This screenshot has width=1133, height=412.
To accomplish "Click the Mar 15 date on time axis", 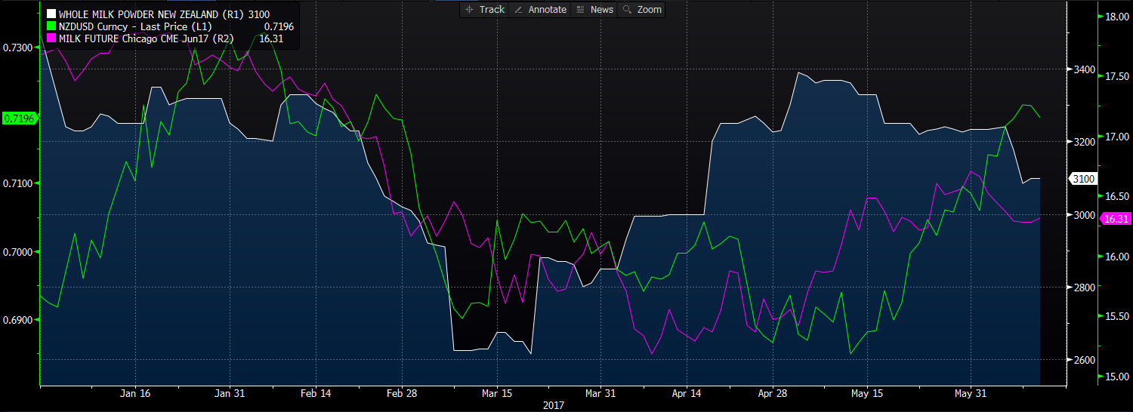I will (498, 394).
